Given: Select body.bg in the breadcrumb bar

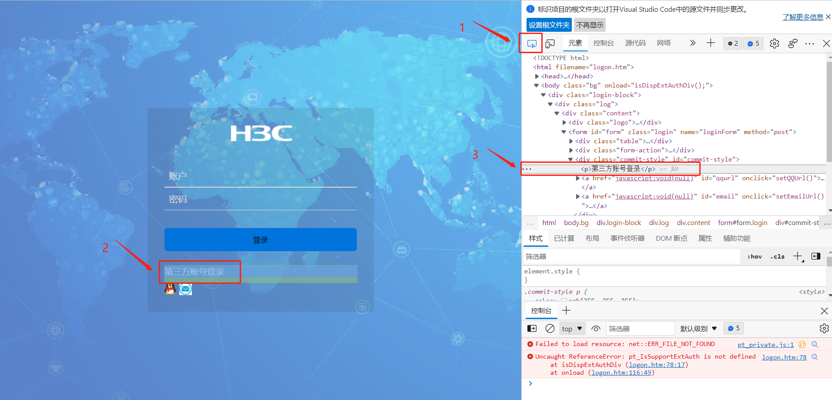Looking at the screenshot, I should coord(576,223).
